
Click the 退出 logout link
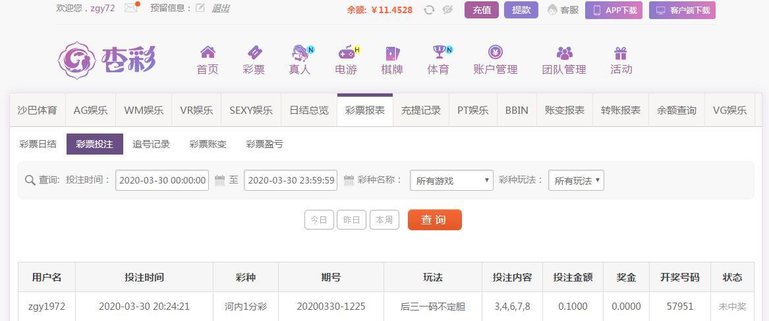click(221, 9)
